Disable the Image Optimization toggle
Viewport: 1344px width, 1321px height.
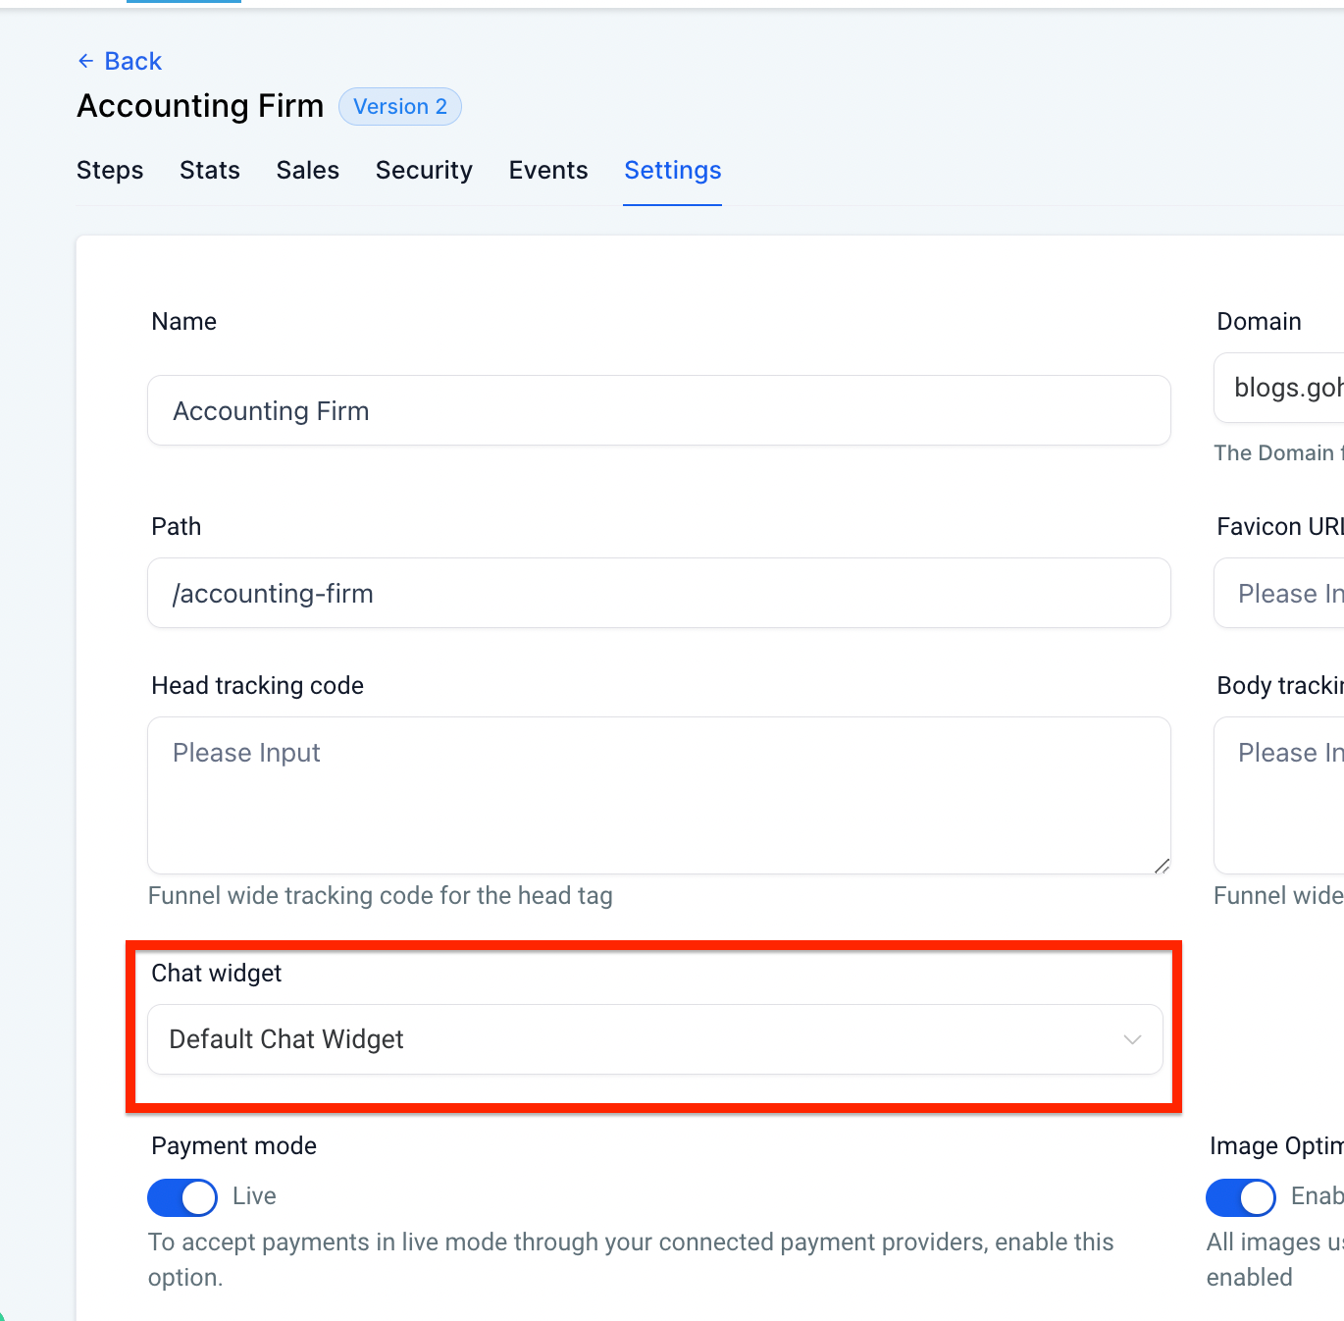[1241, 1197]
